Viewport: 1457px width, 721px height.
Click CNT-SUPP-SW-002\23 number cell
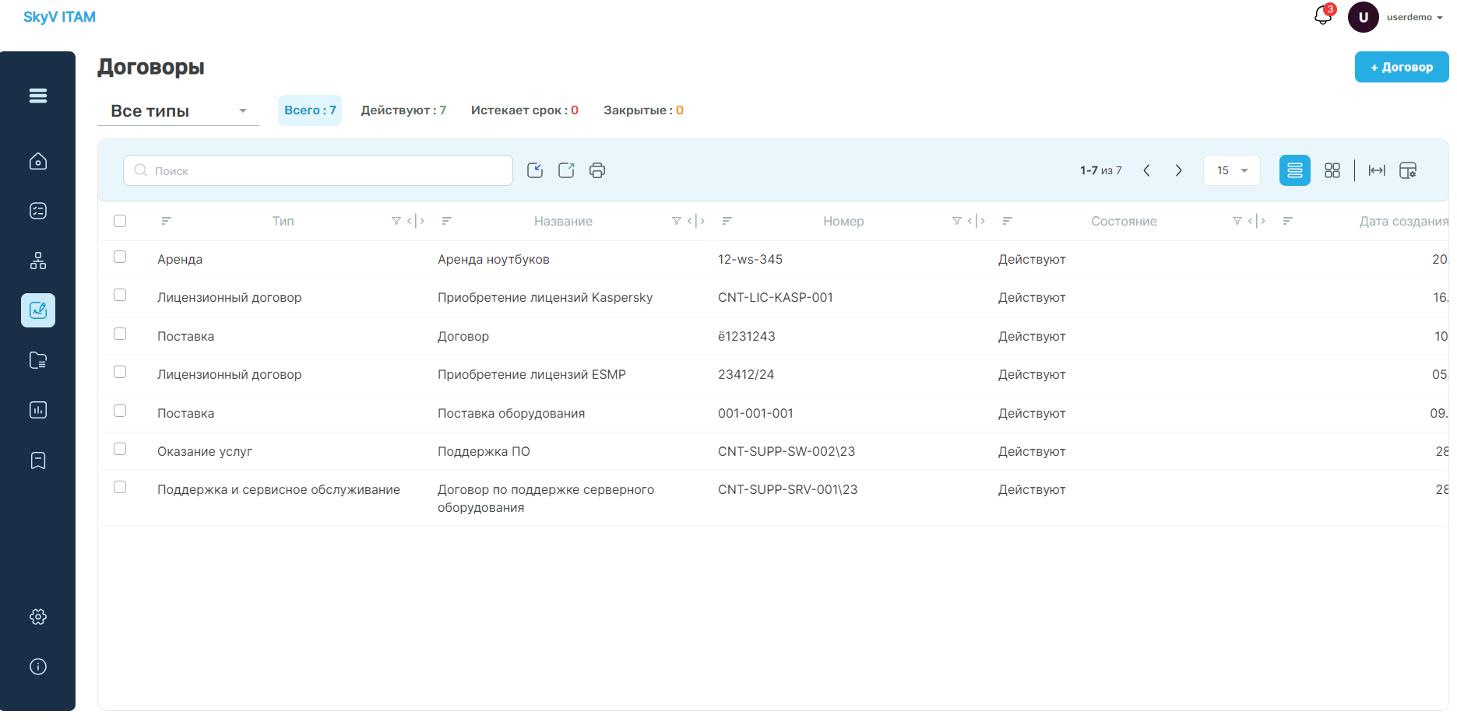coord(787,452)
